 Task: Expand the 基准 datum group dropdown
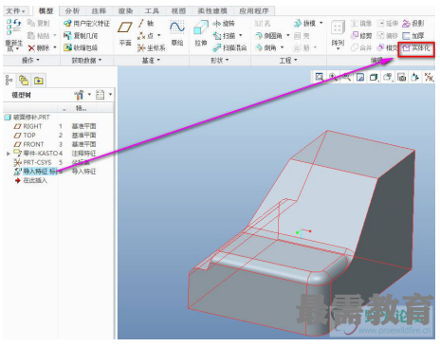point(151,60)
